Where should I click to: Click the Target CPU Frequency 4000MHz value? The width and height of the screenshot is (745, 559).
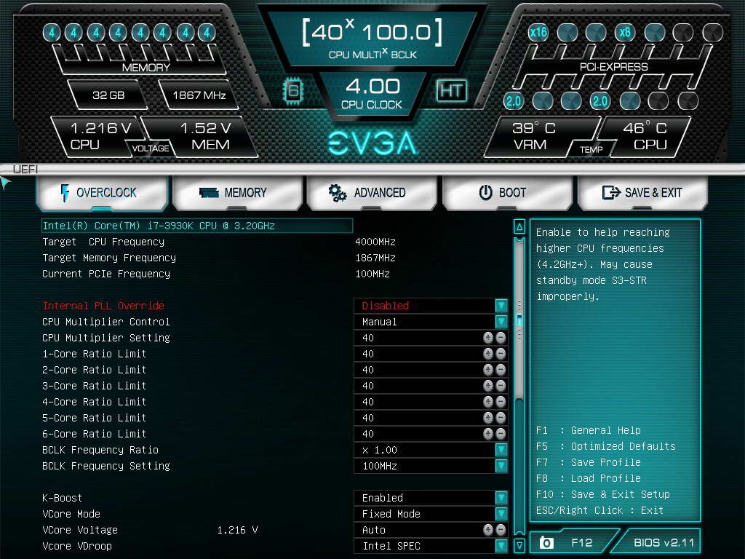pyautogui.click(x=375, y=242)
